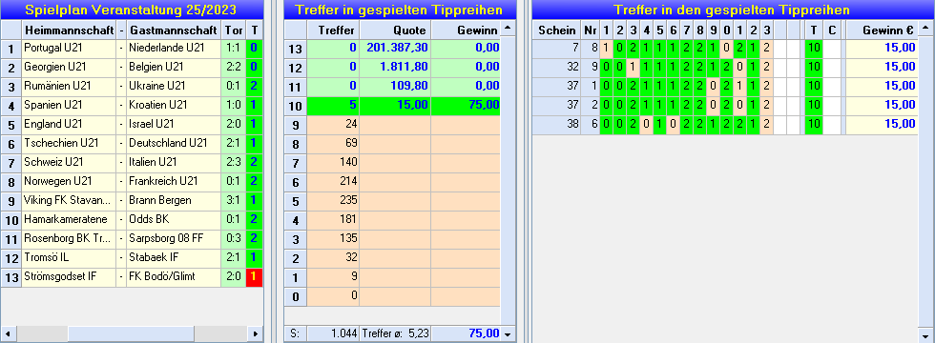Click the Treffer column header

point(333,30)
